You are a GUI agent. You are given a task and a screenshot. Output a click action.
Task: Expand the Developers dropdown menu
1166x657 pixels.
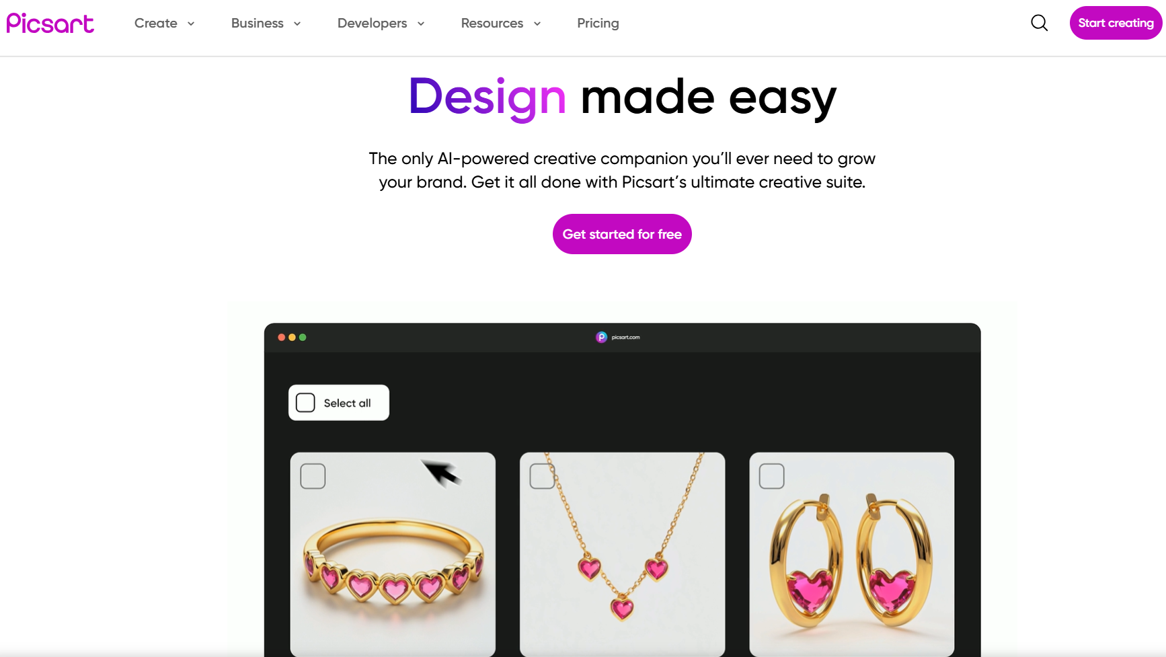click(x=381, y=23)
